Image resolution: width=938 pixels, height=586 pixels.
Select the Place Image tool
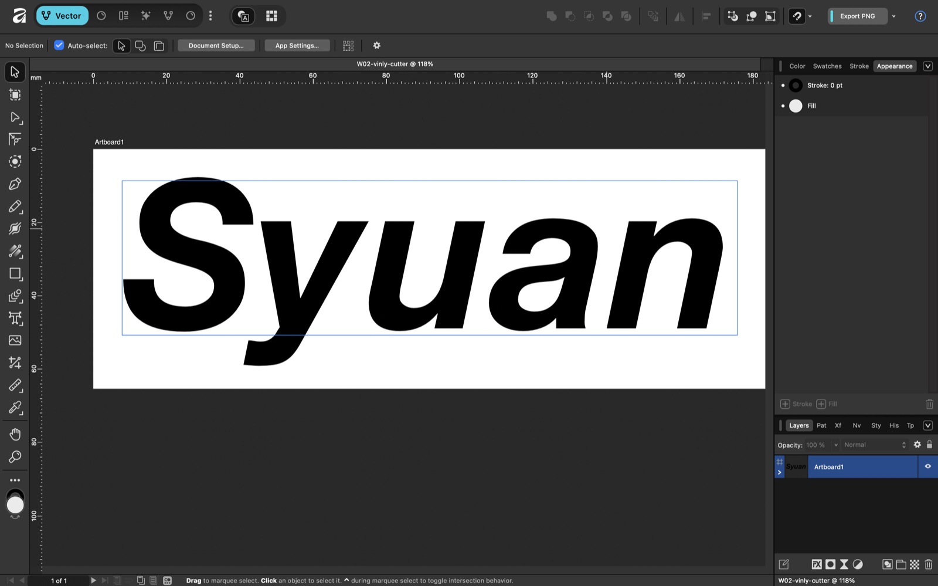click(x=15, y=340)
